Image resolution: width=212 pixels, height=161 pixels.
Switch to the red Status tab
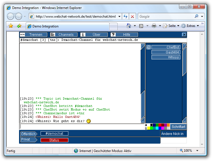(54, 140)
